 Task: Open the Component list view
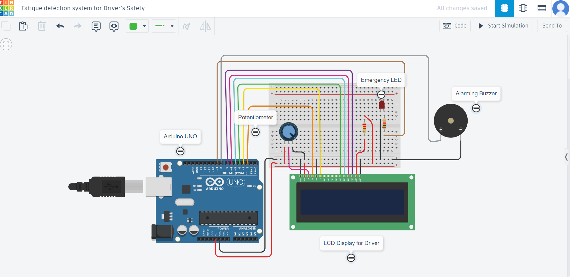pyautogui.click(x=542, y=8)
